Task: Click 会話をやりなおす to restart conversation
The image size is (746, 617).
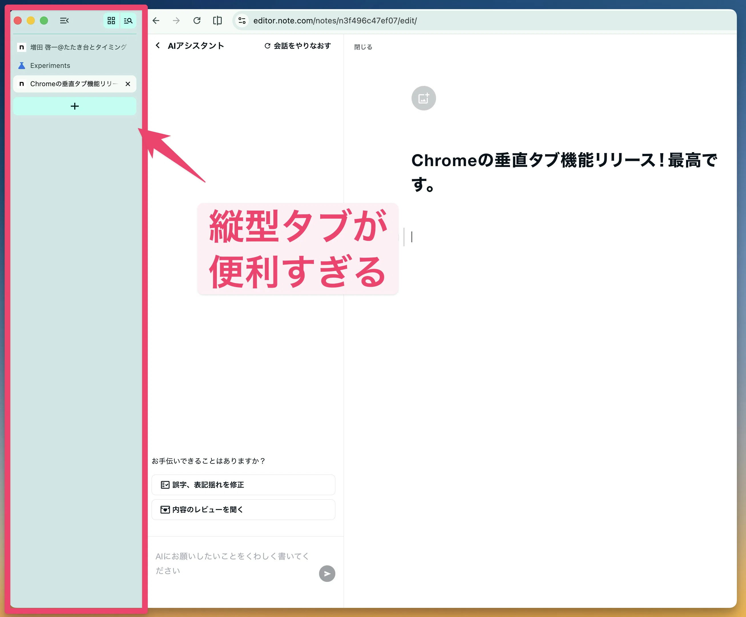Action: tap(298, 46)
